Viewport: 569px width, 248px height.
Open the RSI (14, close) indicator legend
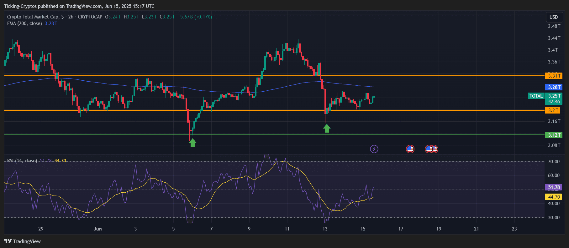point(22,161)
